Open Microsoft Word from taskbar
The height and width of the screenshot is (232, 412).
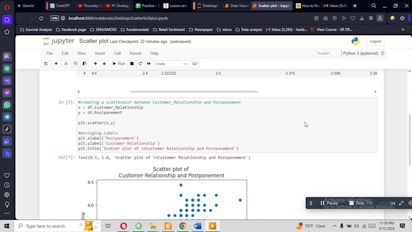click(x=198, y=226)
